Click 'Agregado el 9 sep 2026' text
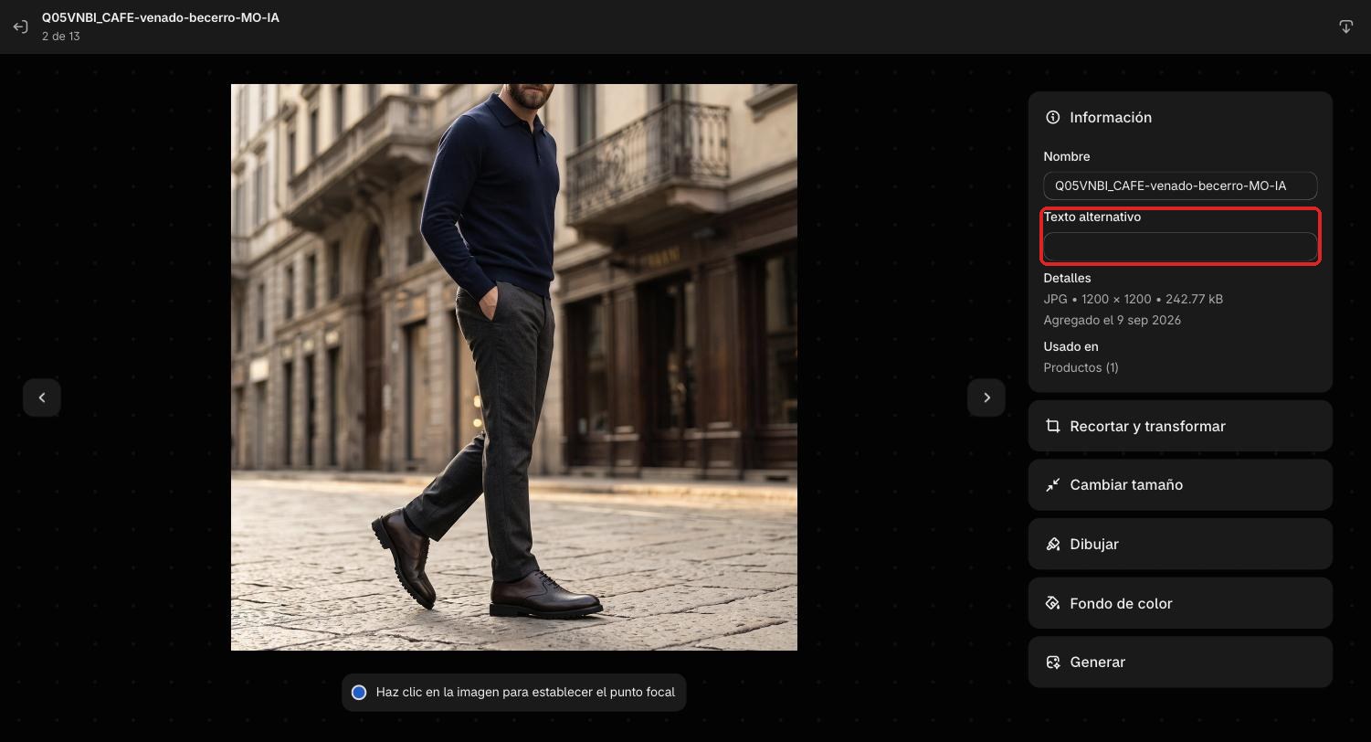The width and height of the screenshot is (1371, 742). [1112, 320]
